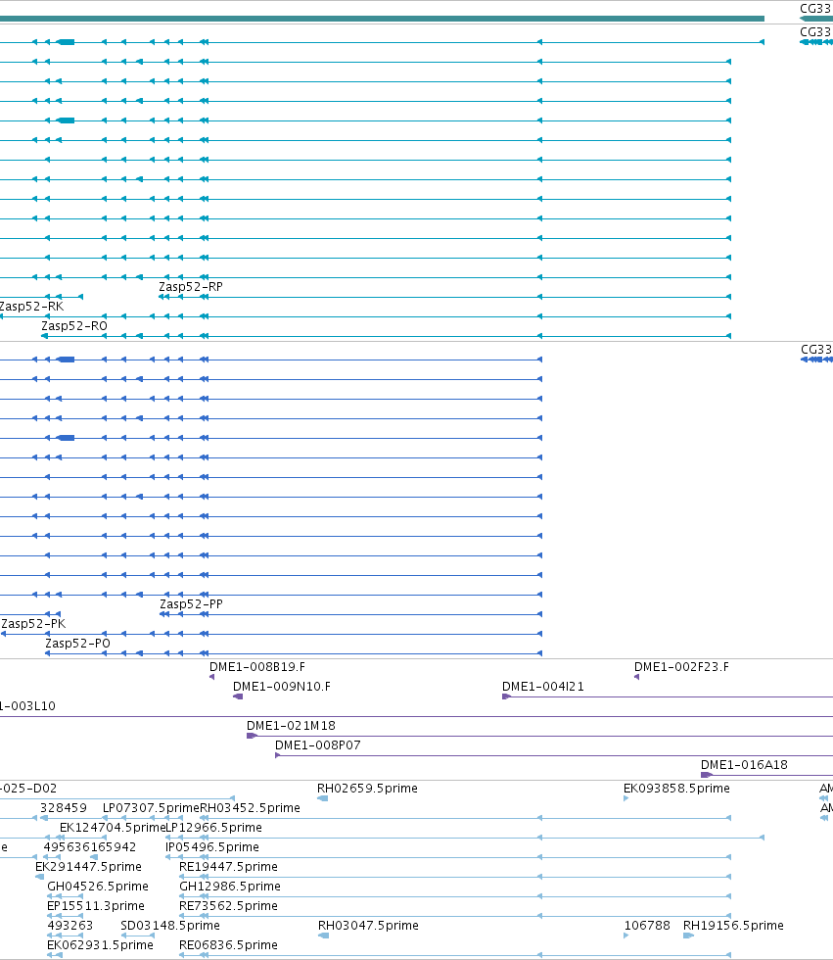The width and height of the screenshot is (833, 960).
Task: Select the 106788 feature label
Action: [647, 925]
